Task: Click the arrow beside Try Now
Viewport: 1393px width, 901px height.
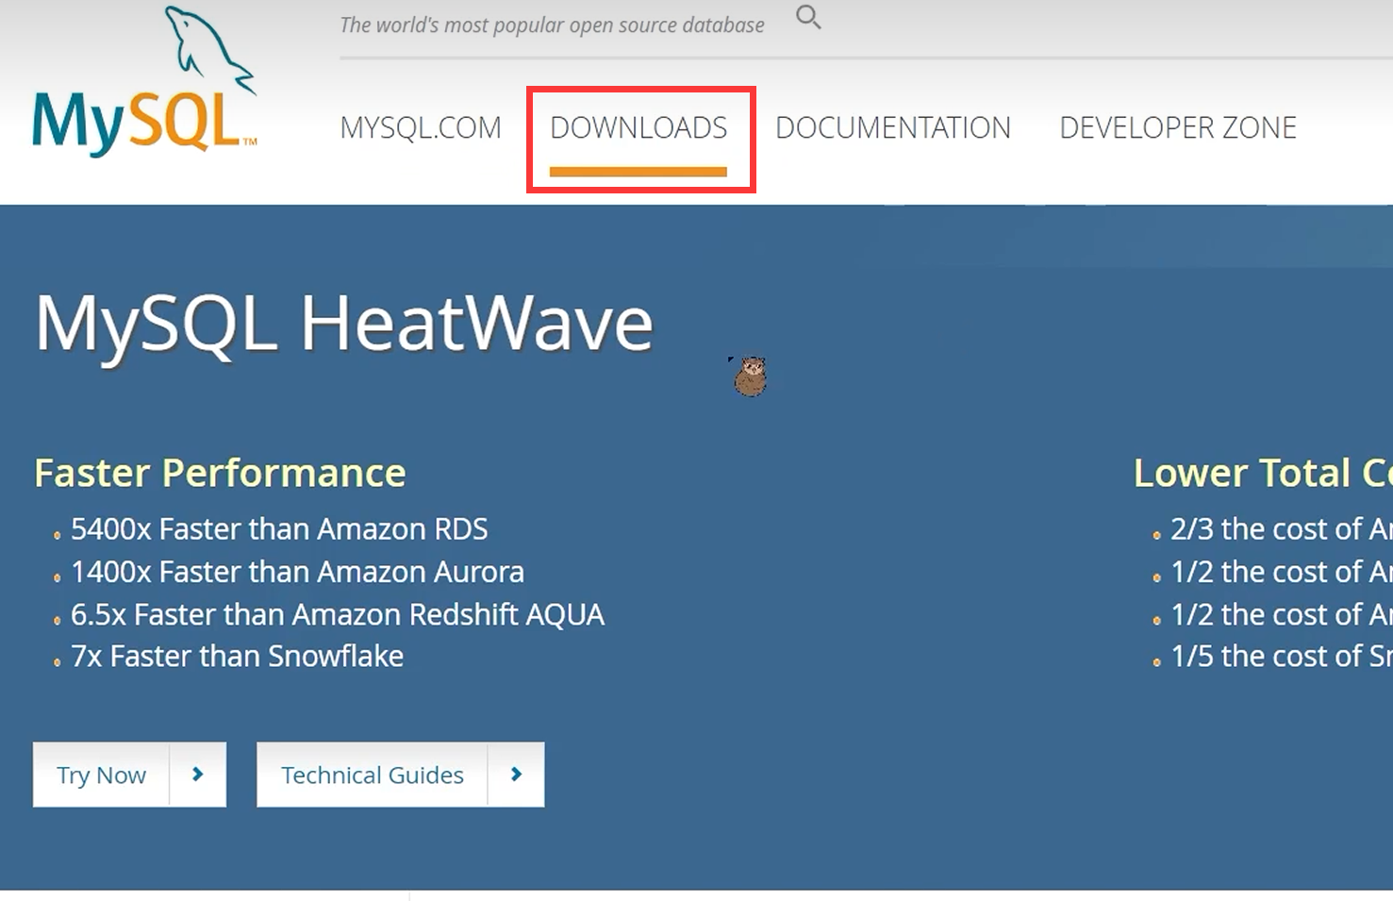Action: [x=198, y=775]
